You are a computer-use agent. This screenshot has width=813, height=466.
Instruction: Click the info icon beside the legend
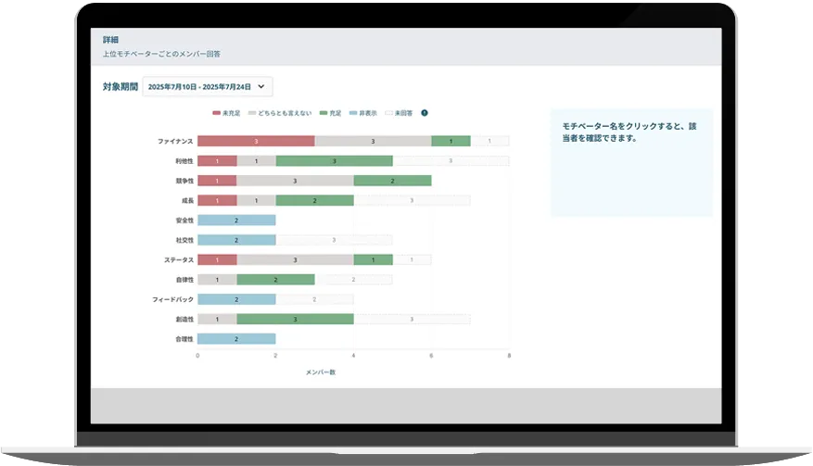[x=425, y=113]
